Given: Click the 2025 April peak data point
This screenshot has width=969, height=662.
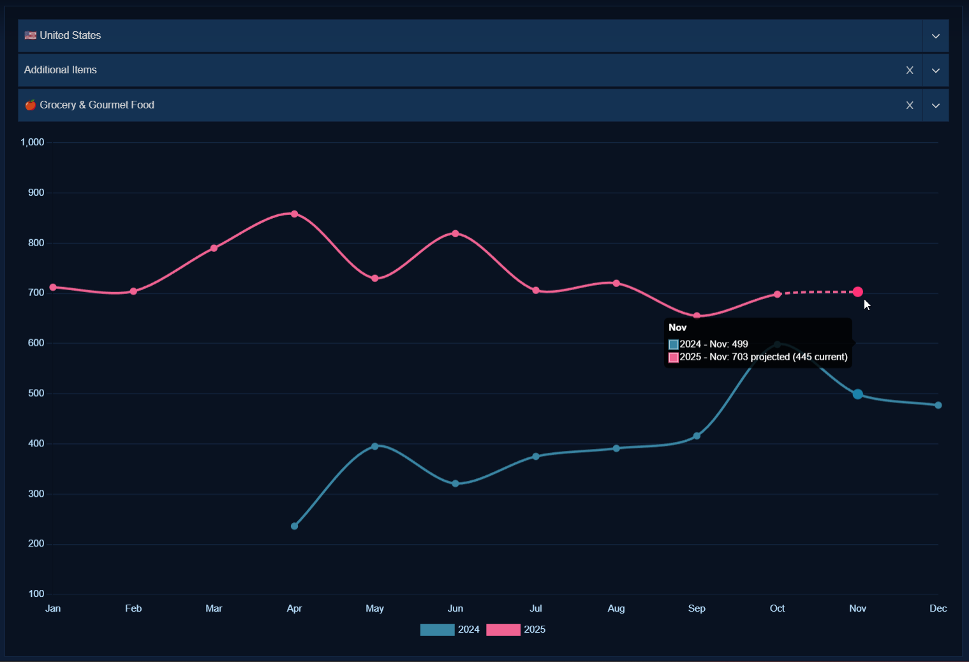Looking at the screenshot, I should (x=294, y=214).
